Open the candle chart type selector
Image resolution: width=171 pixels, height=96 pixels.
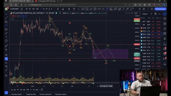58,9
